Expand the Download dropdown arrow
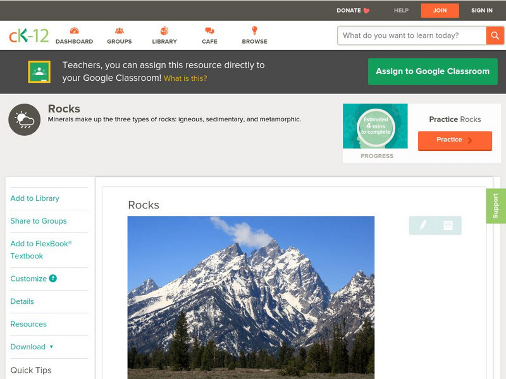This screenshot has width=506, height=379. pyautogui.click(x=51, y=347)
